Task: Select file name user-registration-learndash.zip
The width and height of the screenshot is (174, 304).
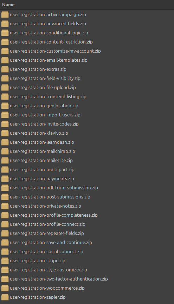Action: point(42,142)
